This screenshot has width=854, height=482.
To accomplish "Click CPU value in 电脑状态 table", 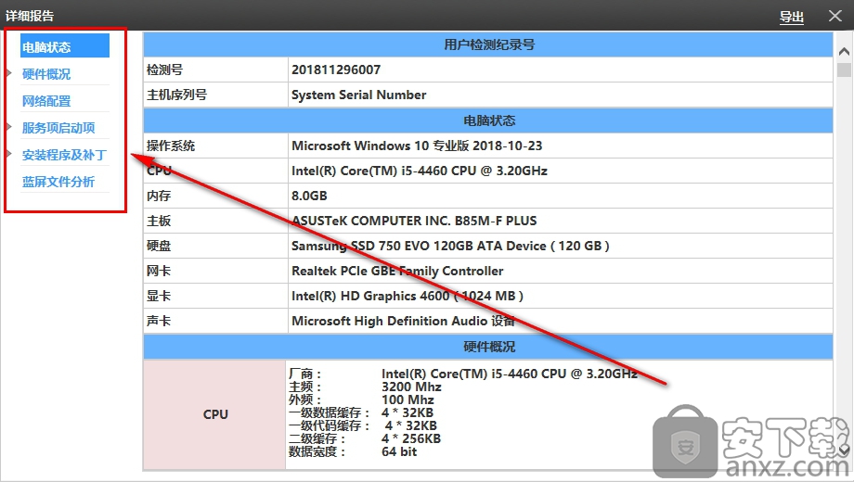I will pyautogui.click(x=420, y=171).
